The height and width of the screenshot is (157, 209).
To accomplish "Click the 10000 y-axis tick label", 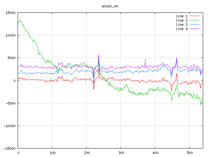I will pos(10,35).
